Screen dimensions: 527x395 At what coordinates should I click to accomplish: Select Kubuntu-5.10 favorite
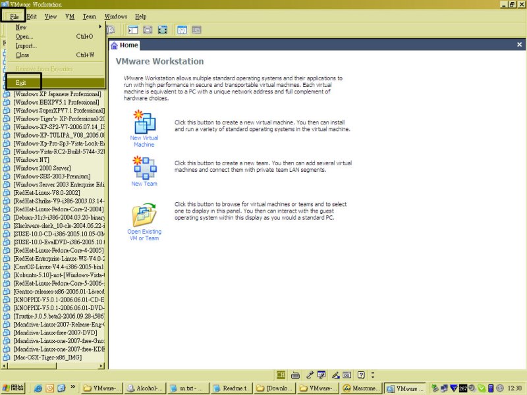[x=59, y=275]
